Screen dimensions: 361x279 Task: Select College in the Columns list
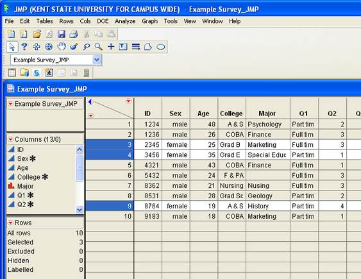(29, 177)
